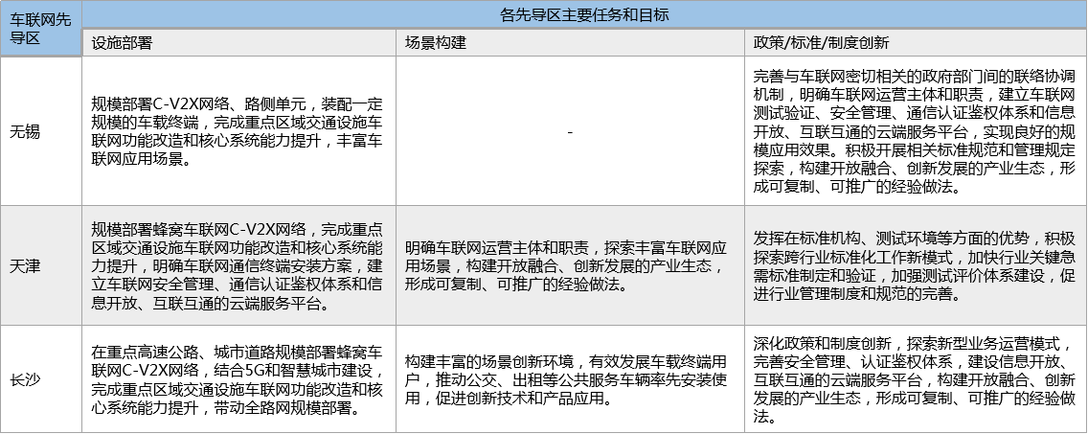Click the '天津' row label cell

pyautogui.click(x=40, y=264)
